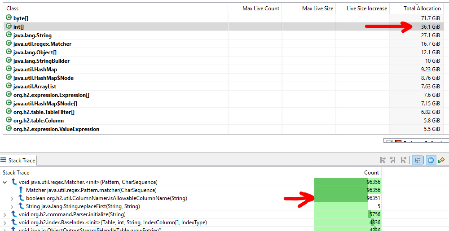The height and width of the screenshot is (231, 449).
Task: Sort by the Class column header
Action: (115, 9)
